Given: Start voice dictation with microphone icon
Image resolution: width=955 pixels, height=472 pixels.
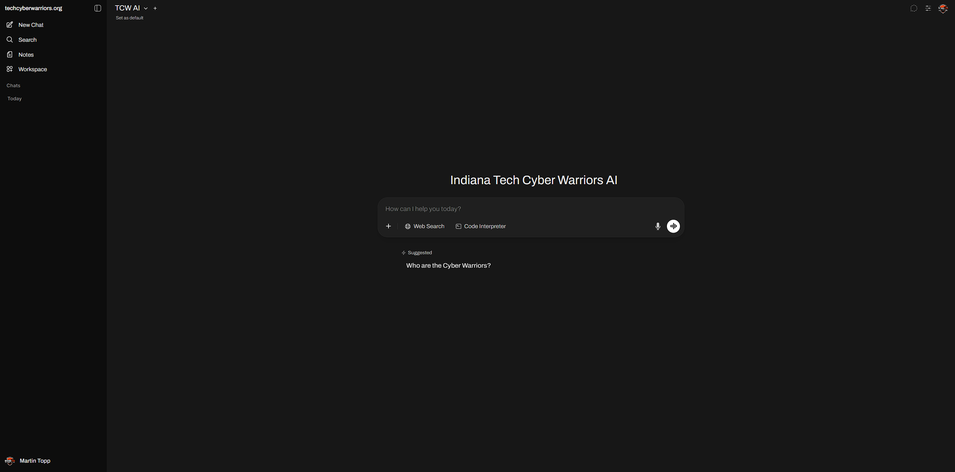Looking at the screenshot, I should click(658, 226).
